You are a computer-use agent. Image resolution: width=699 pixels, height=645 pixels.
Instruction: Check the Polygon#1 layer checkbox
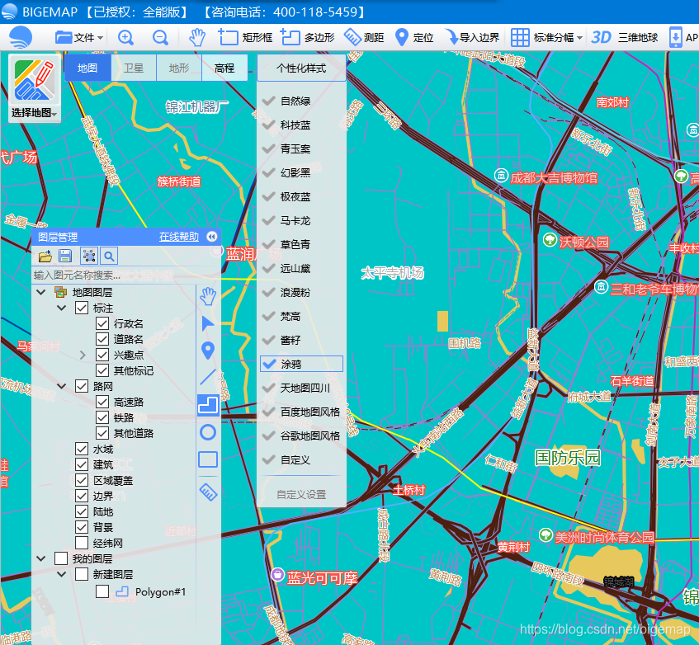pos(102,591)
